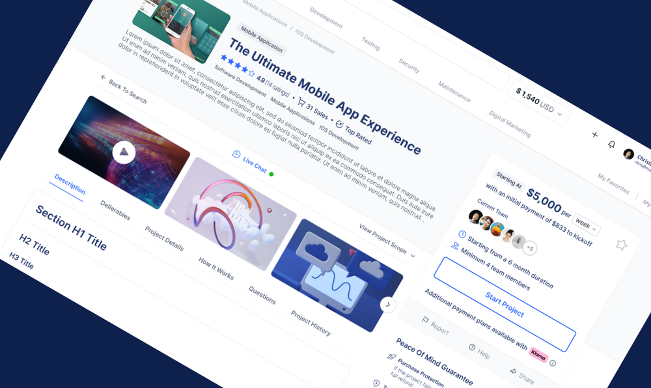
Task: Select the Project History tab
Action: point(311,323)
